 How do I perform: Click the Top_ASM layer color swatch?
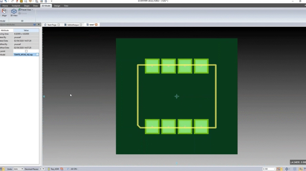click(49, 169)
